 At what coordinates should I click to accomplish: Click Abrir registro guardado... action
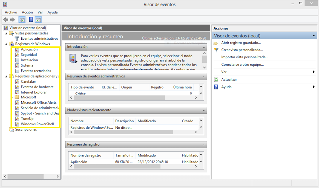coord(241,43)
